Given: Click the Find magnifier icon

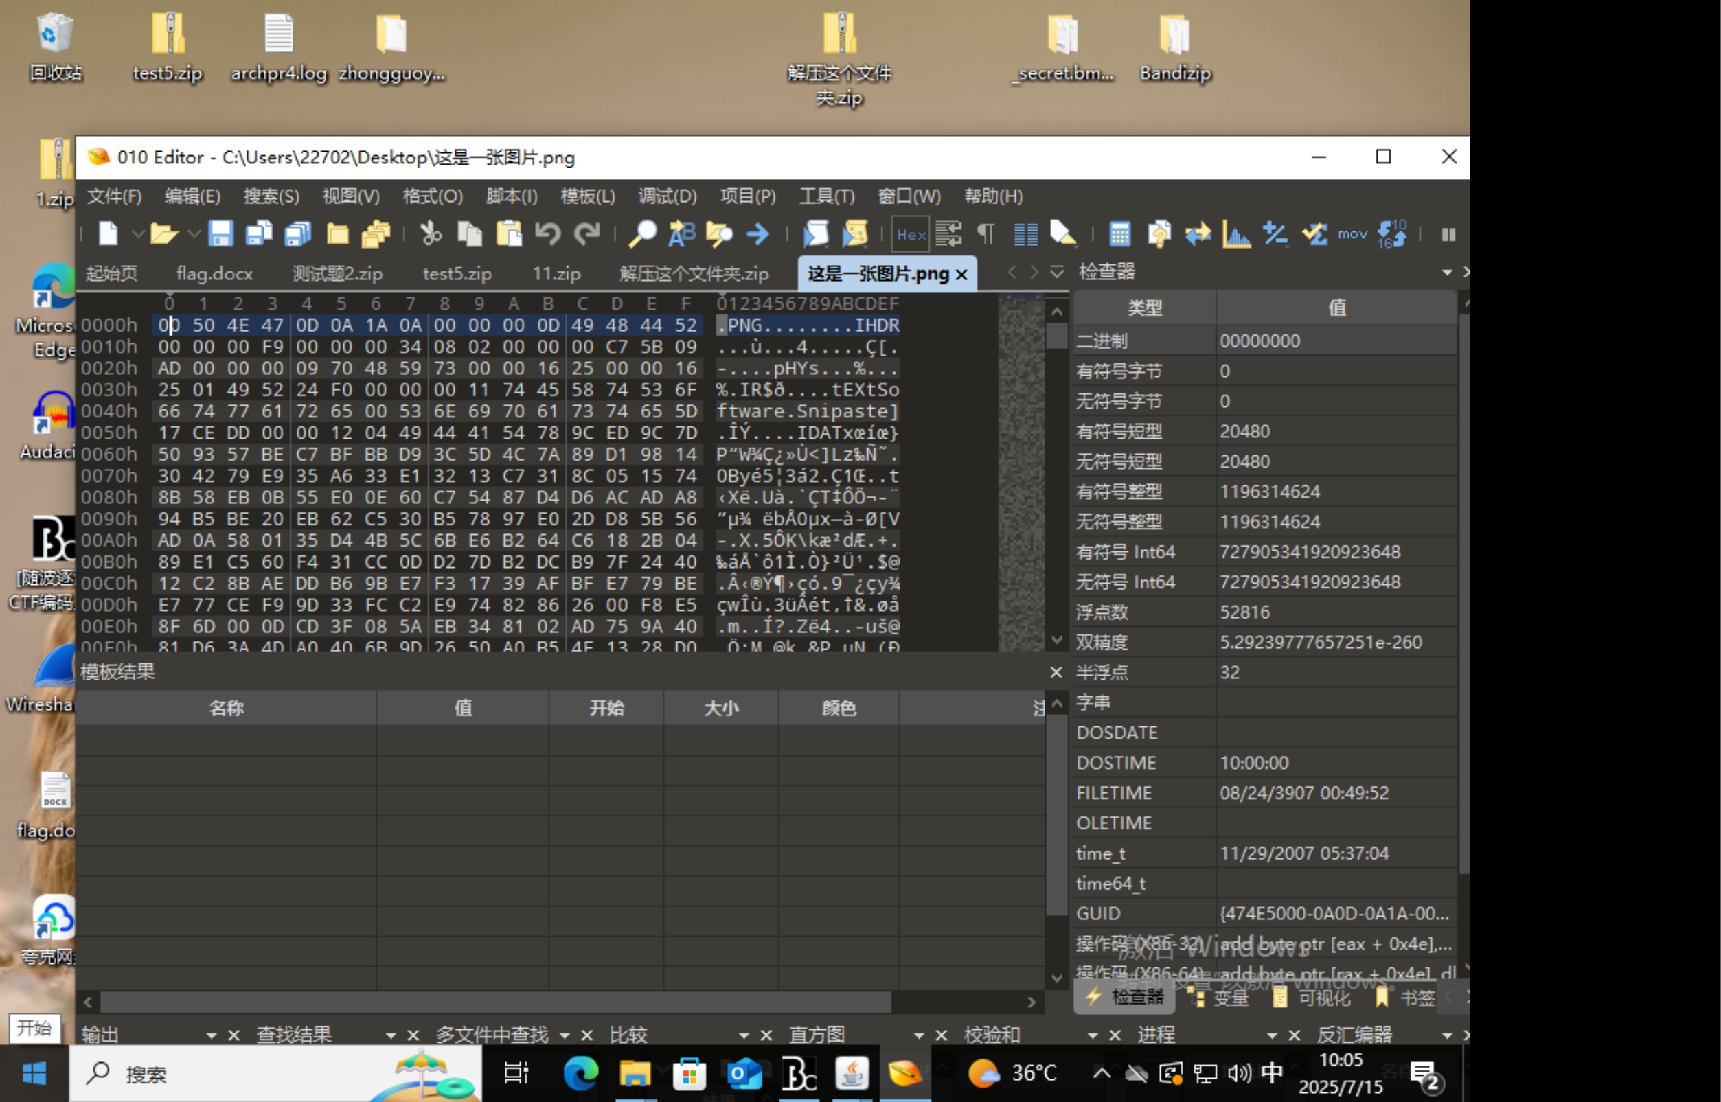Looking at the screenshot, I should tap(642, 234).
